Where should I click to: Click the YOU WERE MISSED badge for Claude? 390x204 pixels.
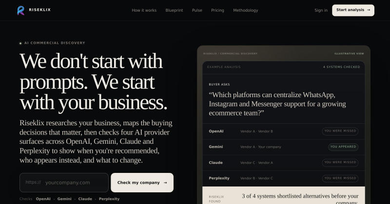click(x=340, y=162)
